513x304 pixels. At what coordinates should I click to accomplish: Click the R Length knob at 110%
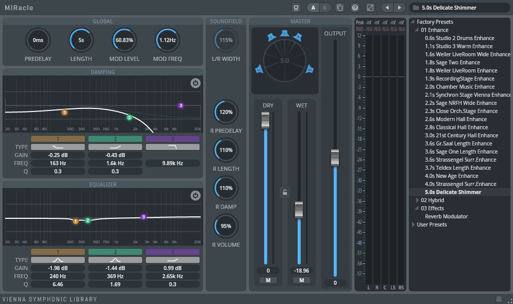(226, 150)
